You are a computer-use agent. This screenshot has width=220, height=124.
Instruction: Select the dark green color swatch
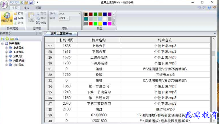click(x=95, y=14)
